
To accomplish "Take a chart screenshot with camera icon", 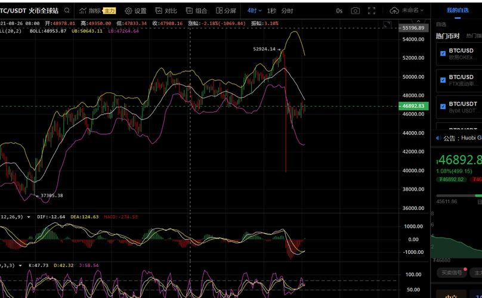I will 356,11.
